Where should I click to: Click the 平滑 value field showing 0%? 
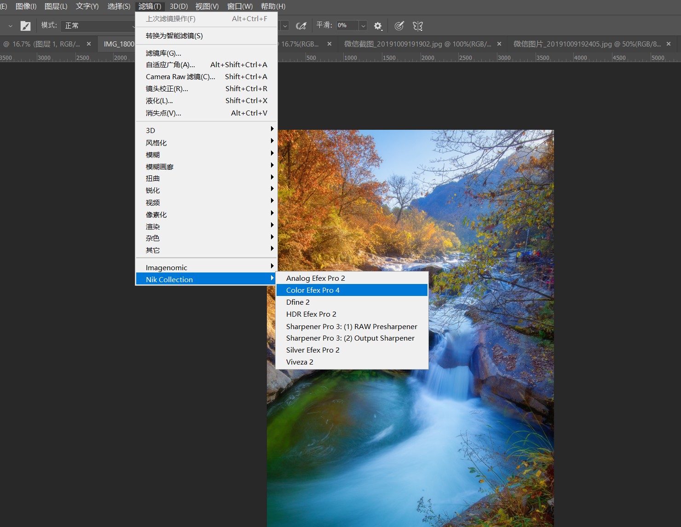(x=347, y=26)
